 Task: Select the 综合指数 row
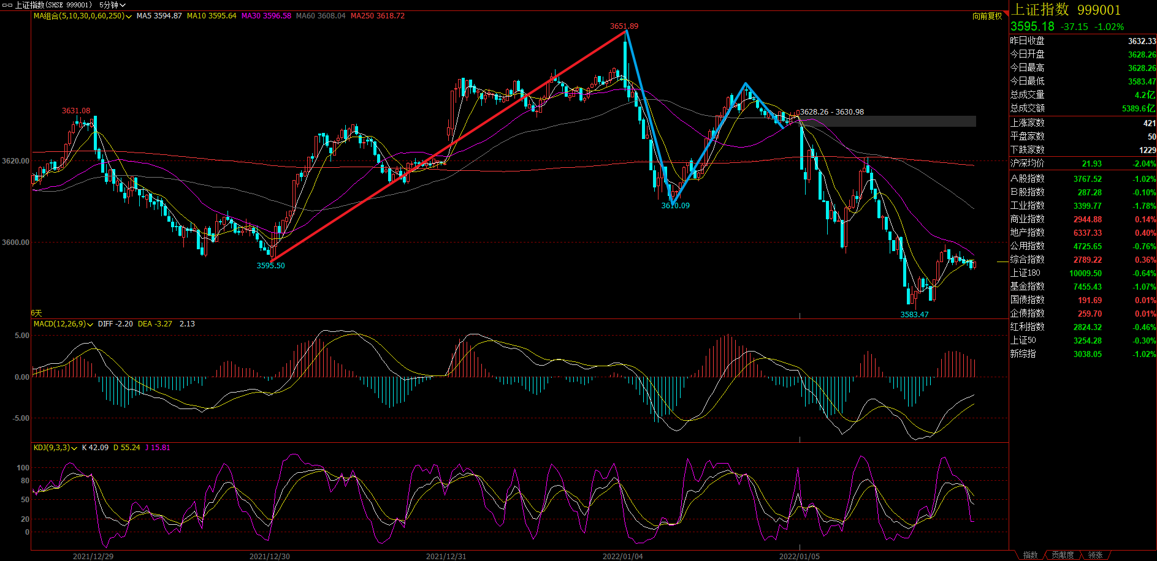(x=1083, y=260)
